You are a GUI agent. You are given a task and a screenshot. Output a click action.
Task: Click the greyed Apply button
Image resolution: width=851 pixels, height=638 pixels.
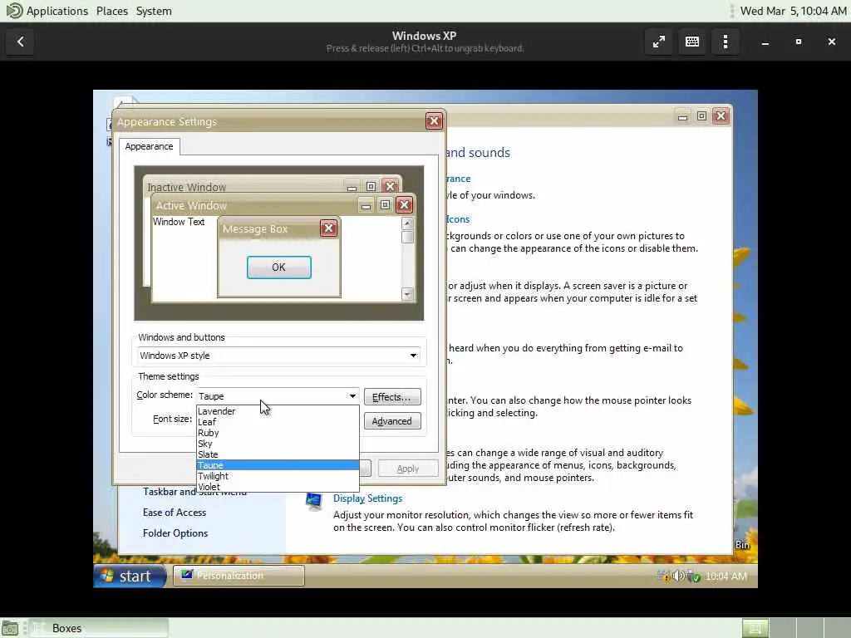[x=407, y=469]
